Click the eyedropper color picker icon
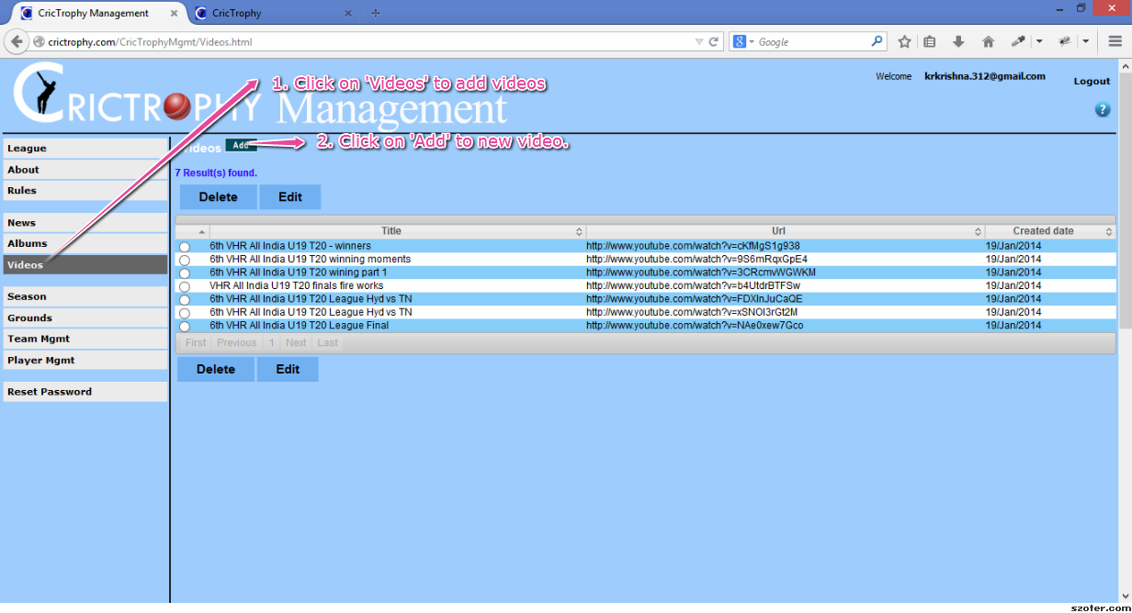The image size is (1132, 613). [1018, 41]
